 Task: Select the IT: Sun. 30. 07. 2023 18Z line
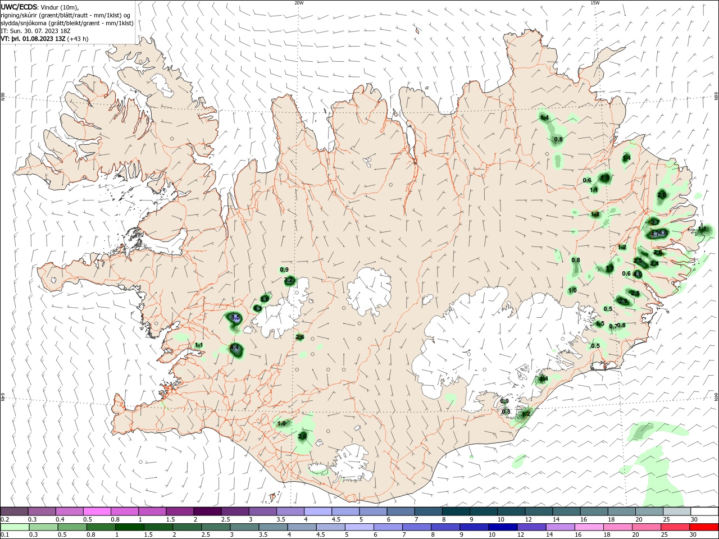pyautogui.click(x=37, y=31)
